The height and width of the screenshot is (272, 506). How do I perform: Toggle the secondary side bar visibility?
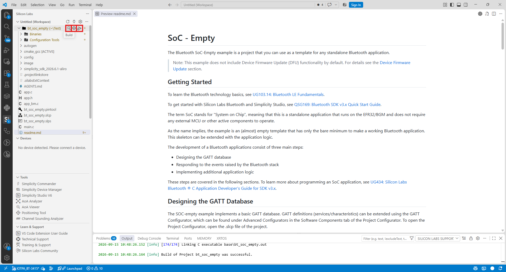click(x=466, y=5)
